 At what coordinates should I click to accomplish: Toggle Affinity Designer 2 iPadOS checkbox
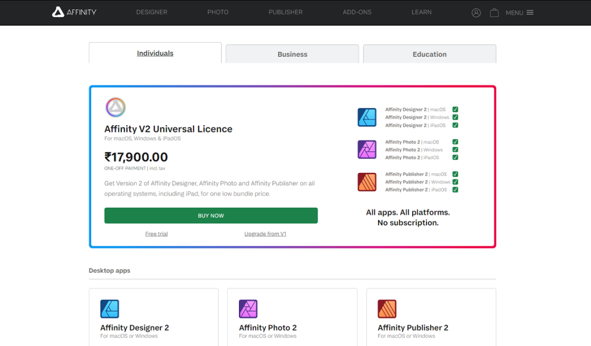455,125
